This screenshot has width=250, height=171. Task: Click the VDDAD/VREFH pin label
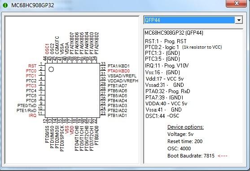pos(123,81)
